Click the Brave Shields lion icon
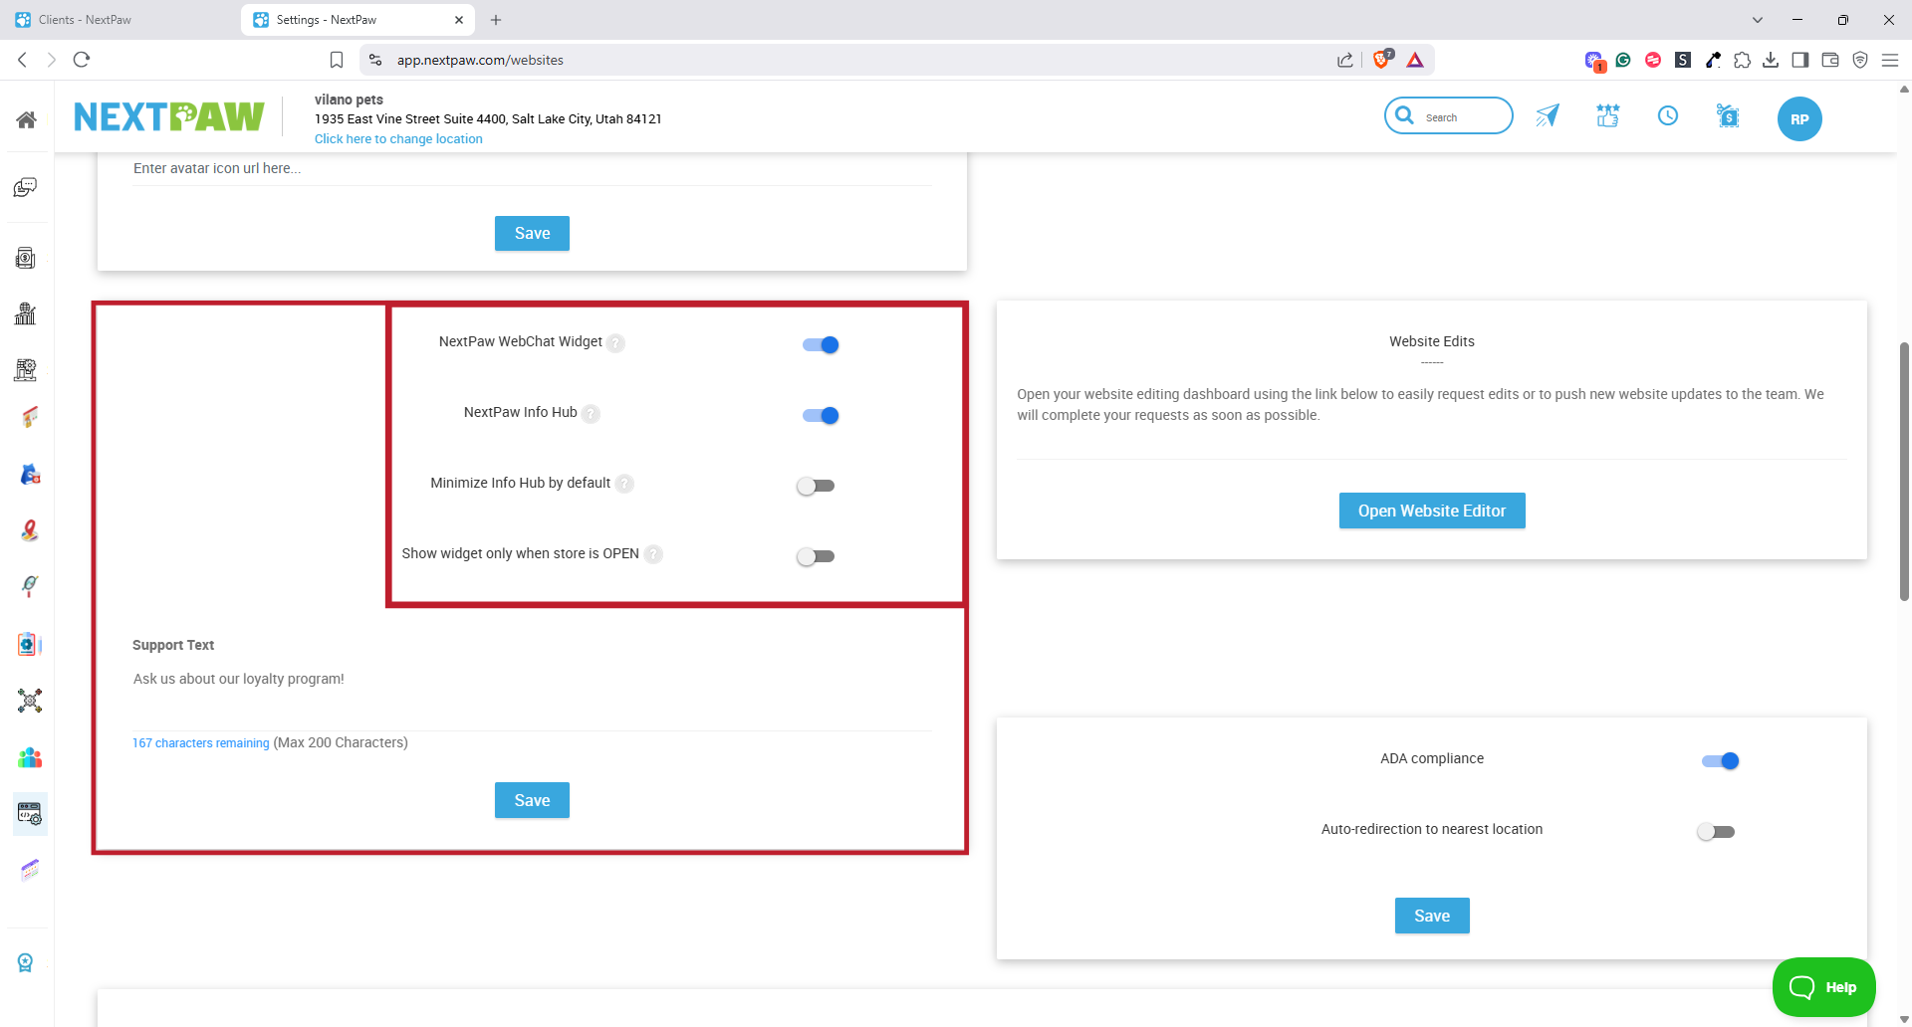Image resolution: width=1912 pixels, height=1027 pixels. tap(1381, 60)
